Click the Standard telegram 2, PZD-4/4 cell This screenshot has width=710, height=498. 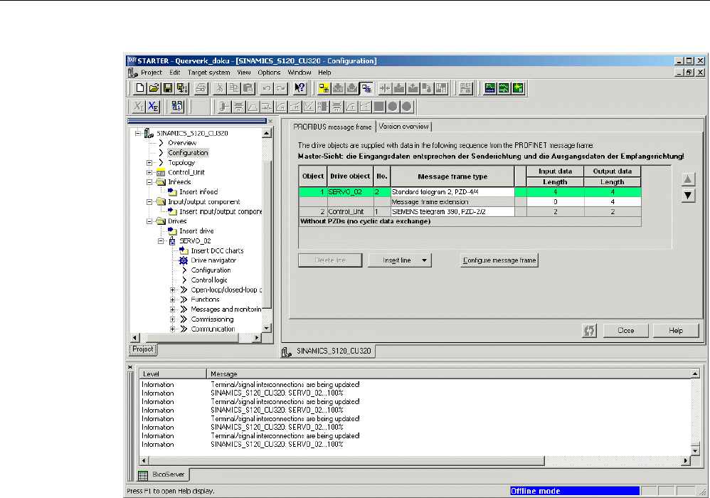[452, 192]
